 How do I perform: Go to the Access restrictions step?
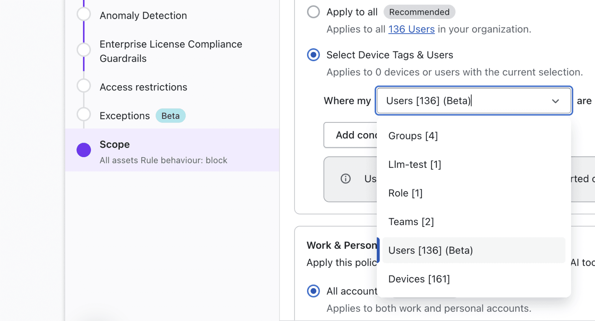(143, 87)
